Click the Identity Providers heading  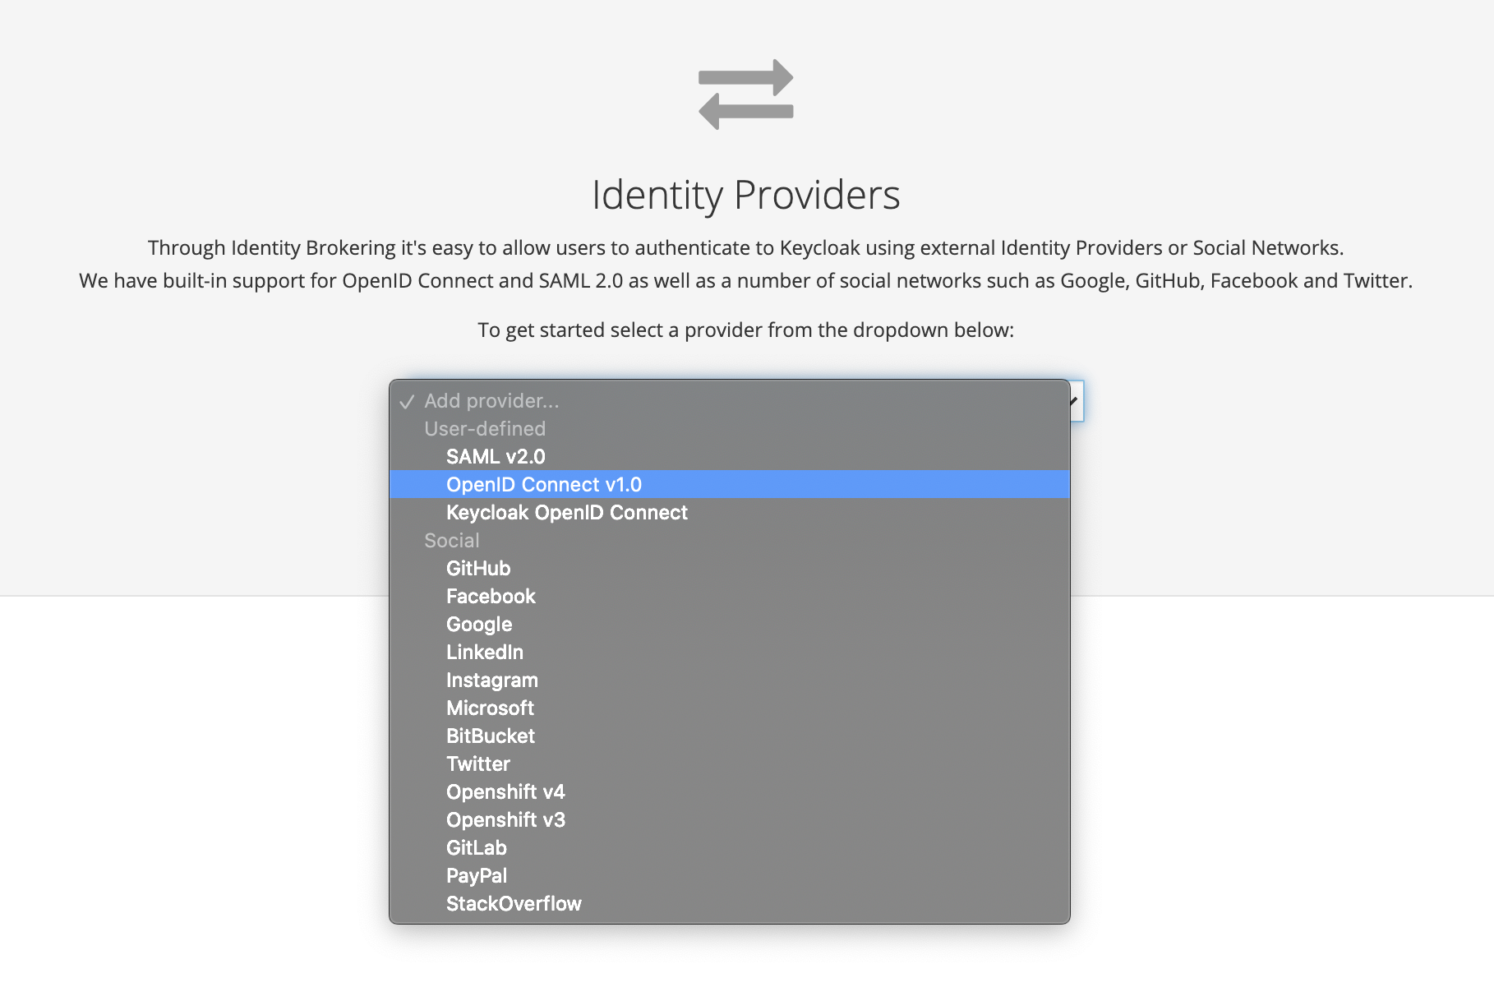click(745, 196)
